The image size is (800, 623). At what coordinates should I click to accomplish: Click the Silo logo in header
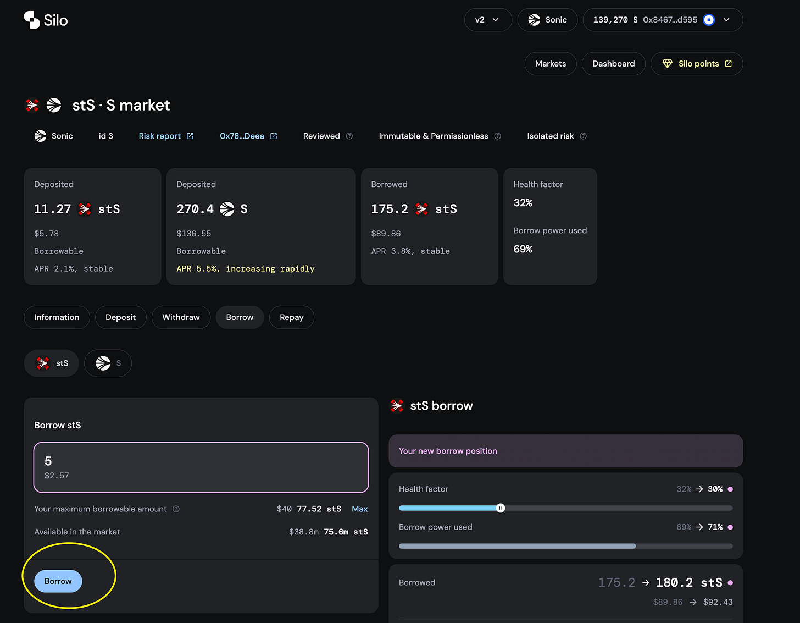pos(46,20)
